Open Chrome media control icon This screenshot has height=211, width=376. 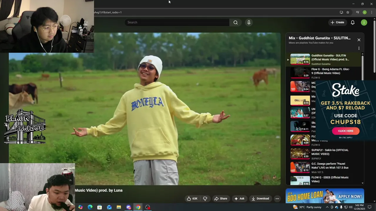357,12
